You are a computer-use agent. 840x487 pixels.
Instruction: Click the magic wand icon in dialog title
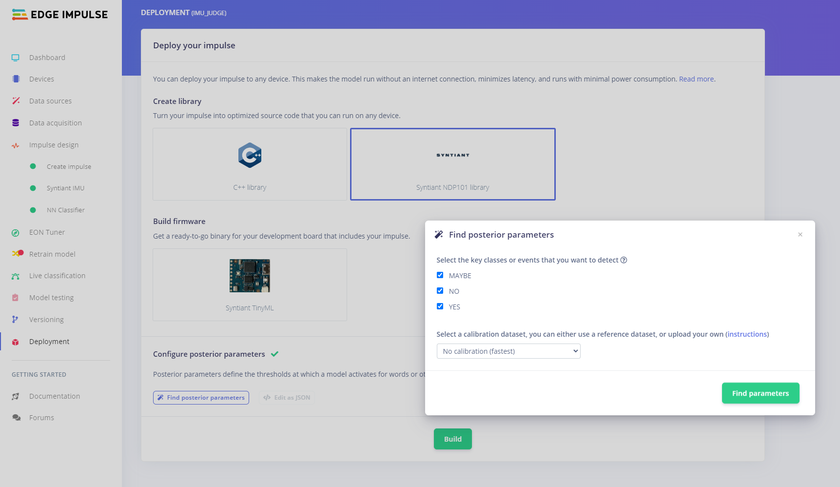coord(439,234)
